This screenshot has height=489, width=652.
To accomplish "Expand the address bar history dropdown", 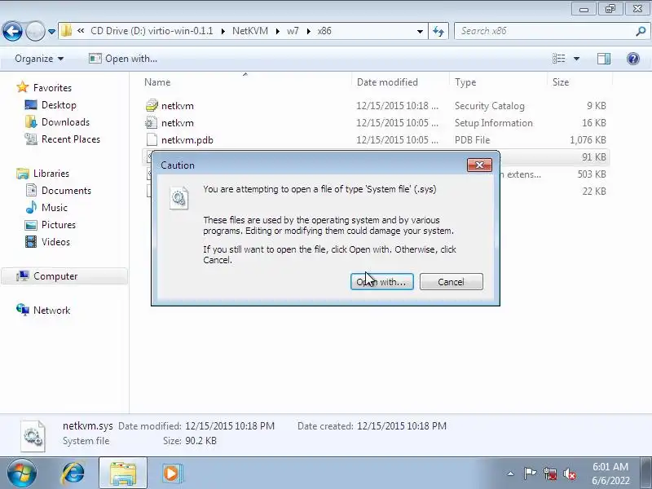I will point(420,31).
